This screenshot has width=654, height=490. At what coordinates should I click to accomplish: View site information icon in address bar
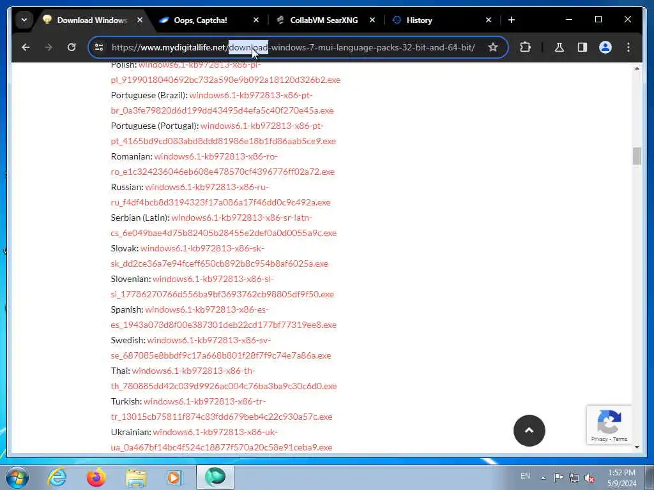click(x=99, y=47)
